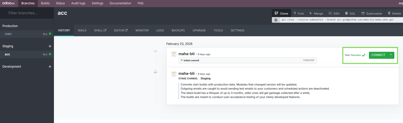This screenshot has height=123, width=403.
Task: Open the Initial commit link
Action: (191, 60)
